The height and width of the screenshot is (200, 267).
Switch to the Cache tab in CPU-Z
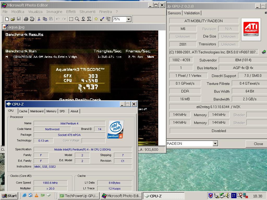pos(23,111)
